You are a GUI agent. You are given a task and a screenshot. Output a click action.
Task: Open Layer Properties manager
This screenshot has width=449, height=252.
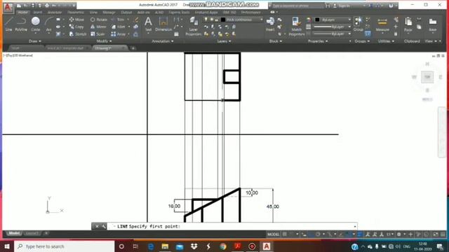(x=194, y=27)
